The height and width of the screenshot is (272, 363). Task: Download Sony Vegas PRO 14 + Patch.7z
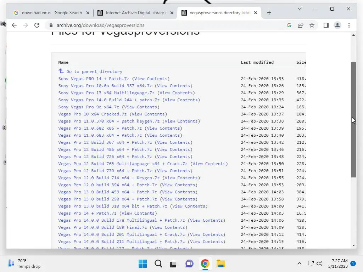(94, 79)
